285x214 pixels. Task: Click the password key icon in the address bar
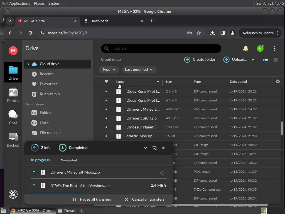[x=190, y=33]
